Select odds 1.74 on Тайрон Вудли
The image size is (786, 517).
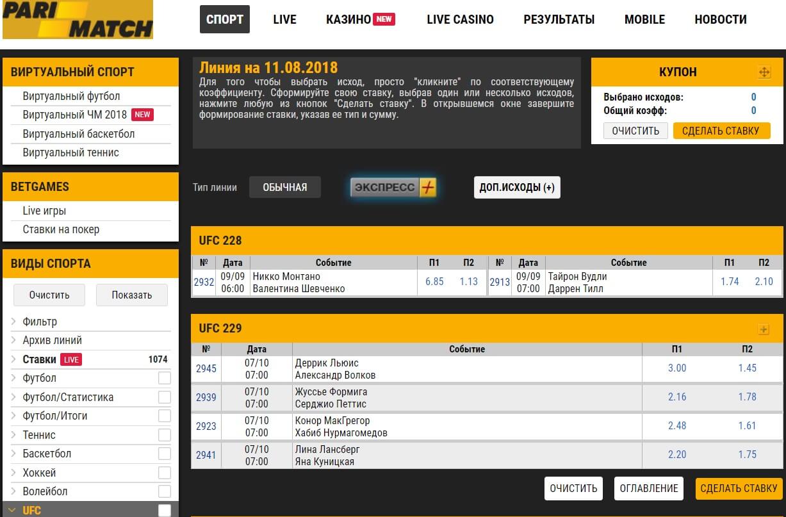pyautogui.click(x=730, y=281)
